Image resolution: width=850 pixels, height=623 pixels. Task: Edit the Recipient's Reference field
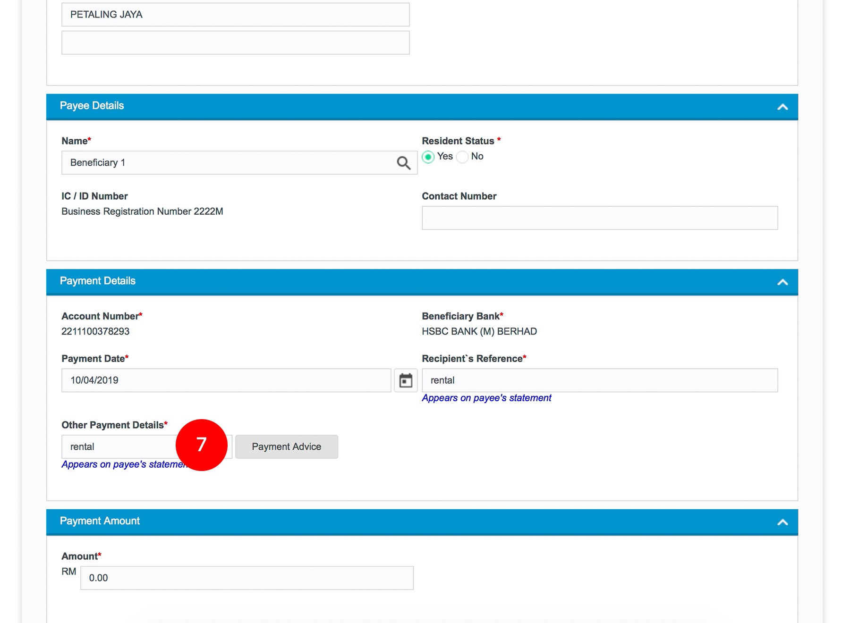click(x=599, y=380)
